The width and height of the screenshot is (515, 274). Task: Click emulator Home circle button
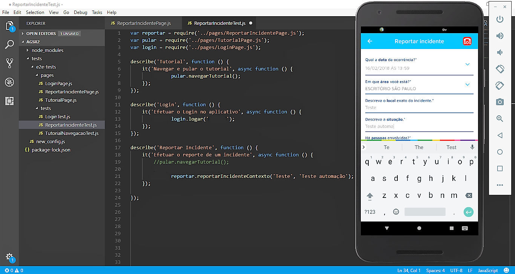[x=500, y=152]
